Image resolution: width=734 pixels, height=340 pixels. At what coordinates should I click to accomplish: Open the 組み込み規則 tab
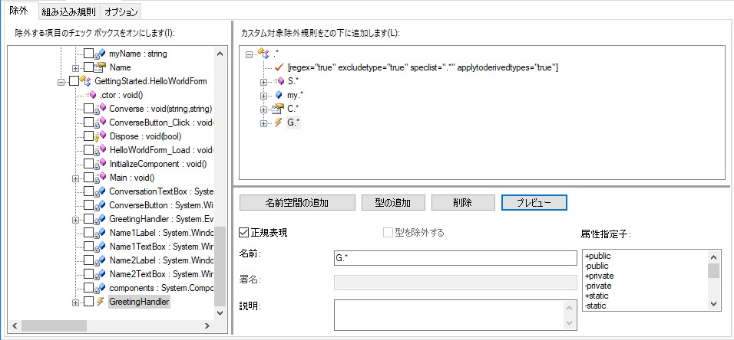[x=69, y=12]
